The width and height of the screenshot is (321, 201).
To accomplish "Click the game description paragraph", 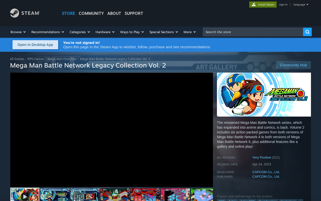I will tap(261, 135).
